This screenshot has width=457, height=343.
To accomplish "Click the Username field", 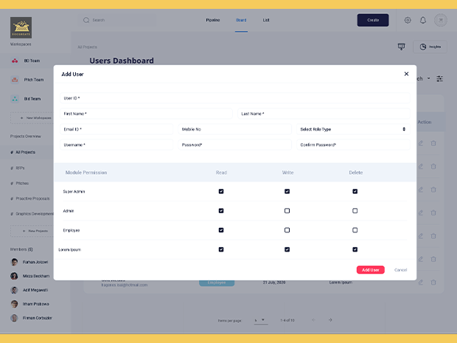I will 116,145.
